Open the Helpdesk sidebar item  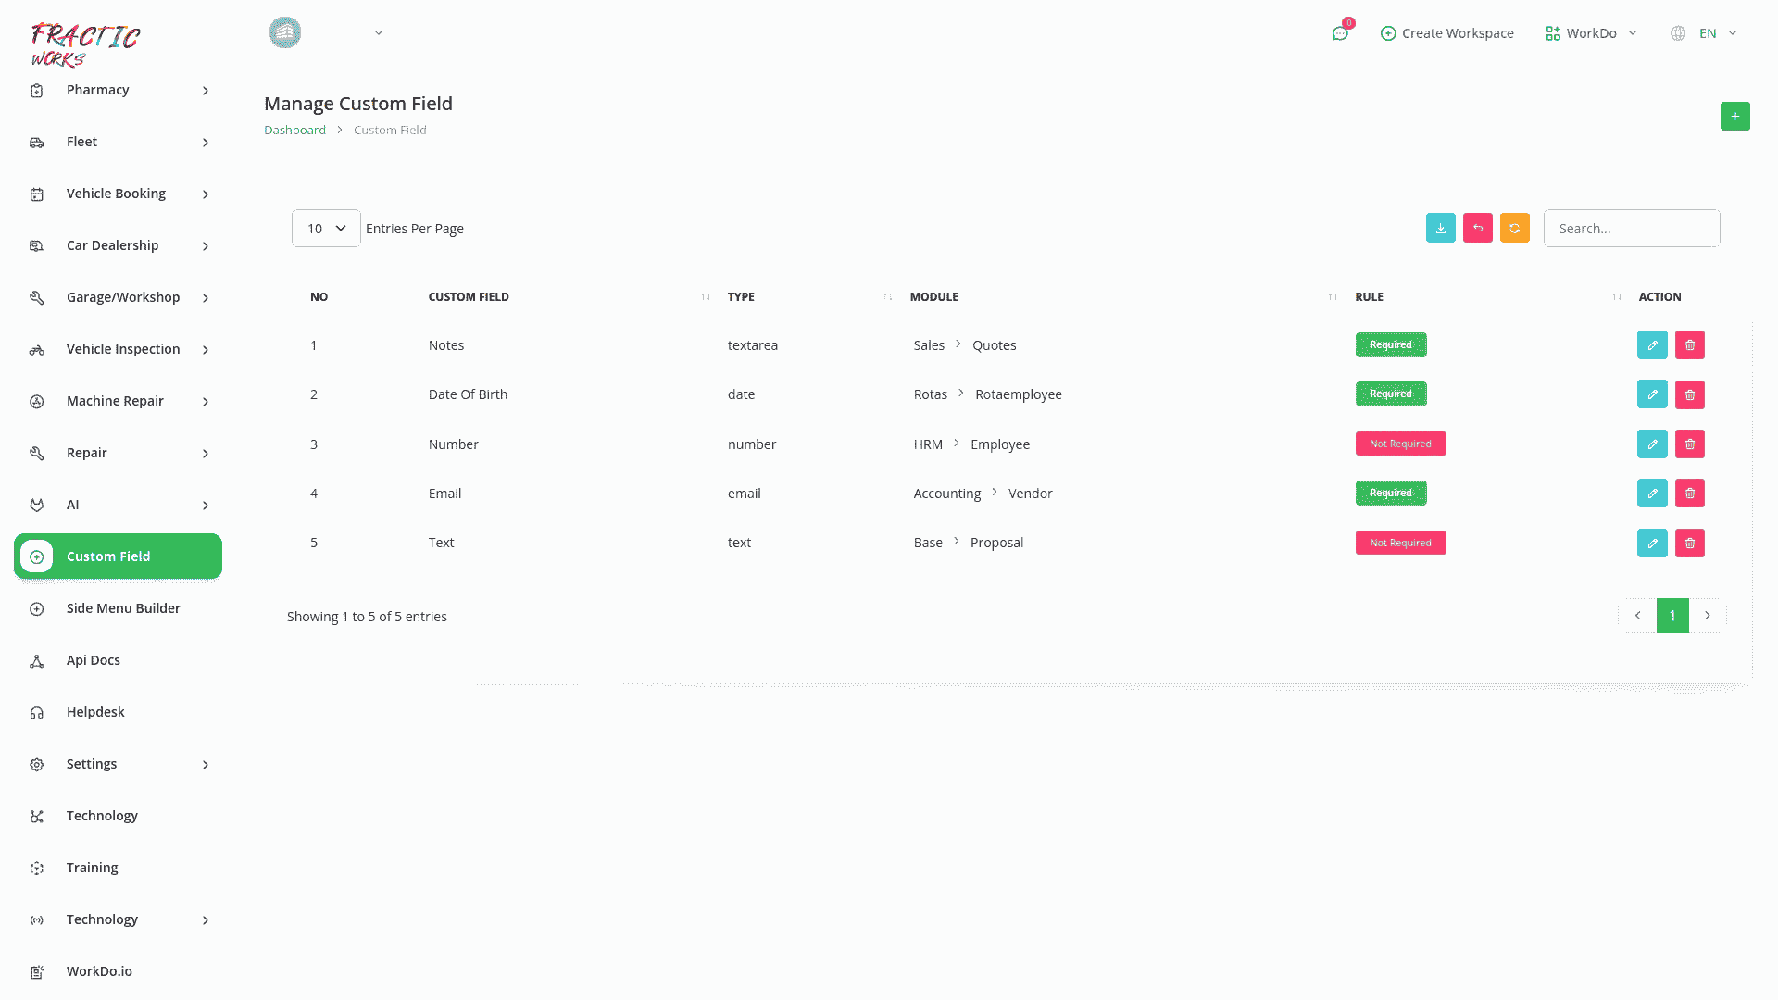point(95,712)
